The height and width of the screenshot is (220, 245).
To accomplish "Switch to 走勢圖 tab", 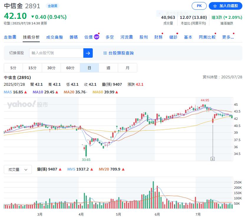I will [10, 37].
